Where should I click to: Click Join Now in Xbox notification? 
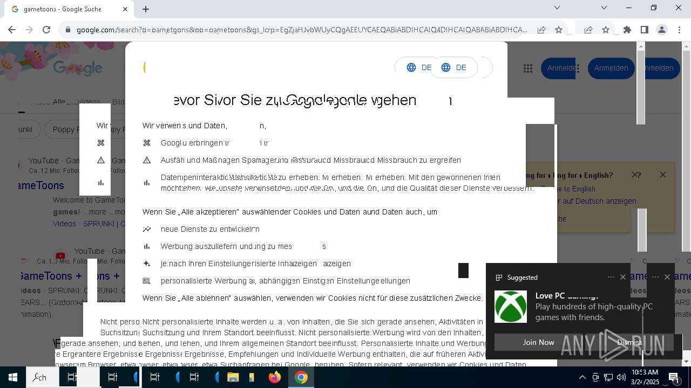point(538,342)
